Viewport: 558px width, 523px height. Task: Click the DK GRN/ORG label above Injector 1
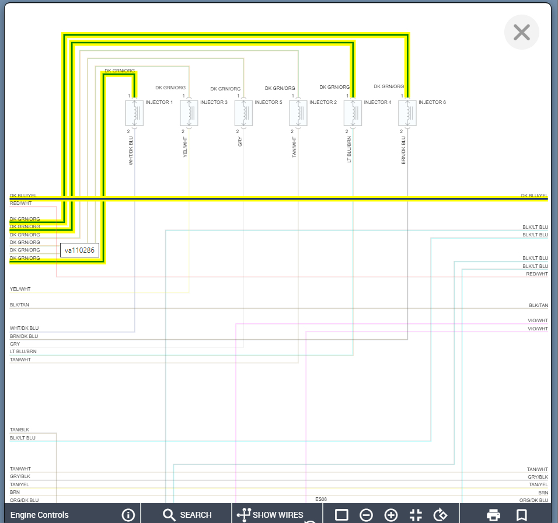[x=120, y=71]
